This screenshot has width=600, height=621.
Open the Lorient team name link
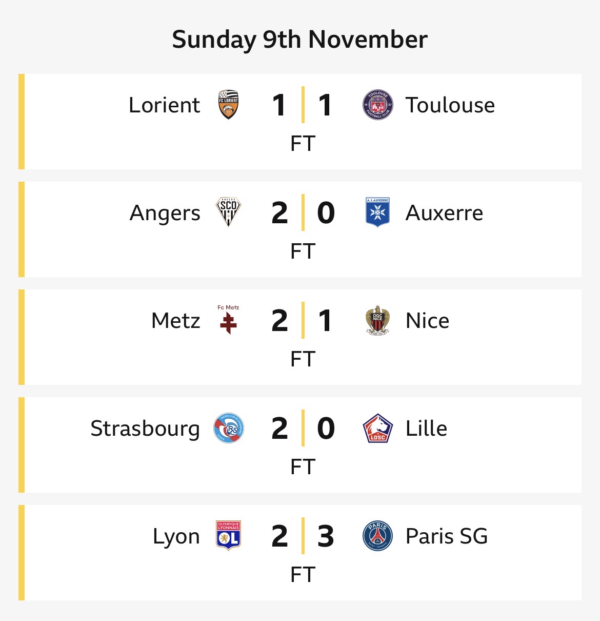[164, 105]
